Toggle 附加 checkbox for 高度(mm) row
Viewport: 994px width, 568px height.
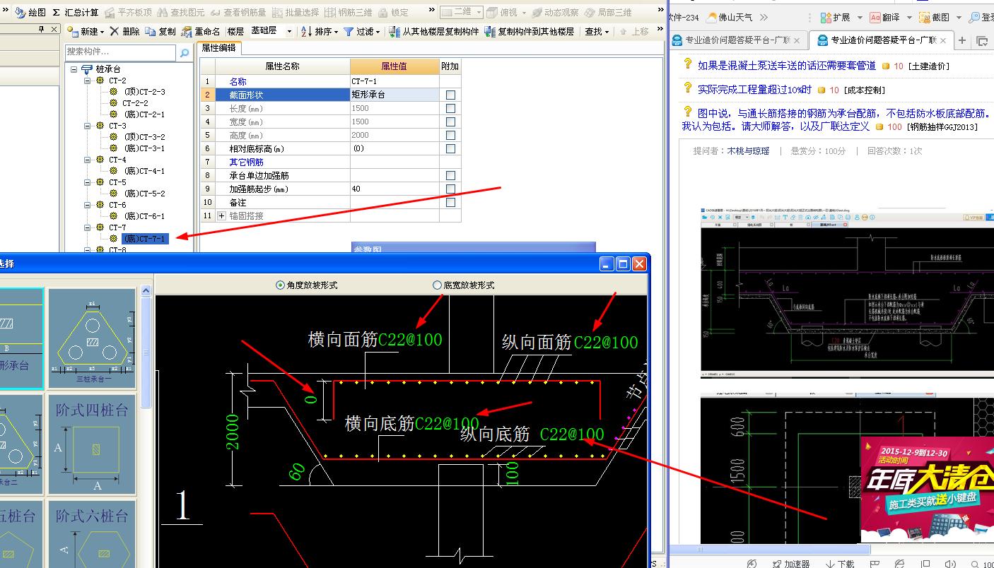click(x=450, y=135)
